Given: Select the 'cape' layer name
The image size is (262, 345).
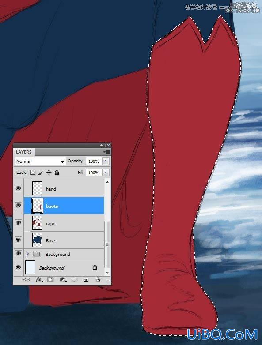Looking at the screenshot, I should tap(50, 224).
